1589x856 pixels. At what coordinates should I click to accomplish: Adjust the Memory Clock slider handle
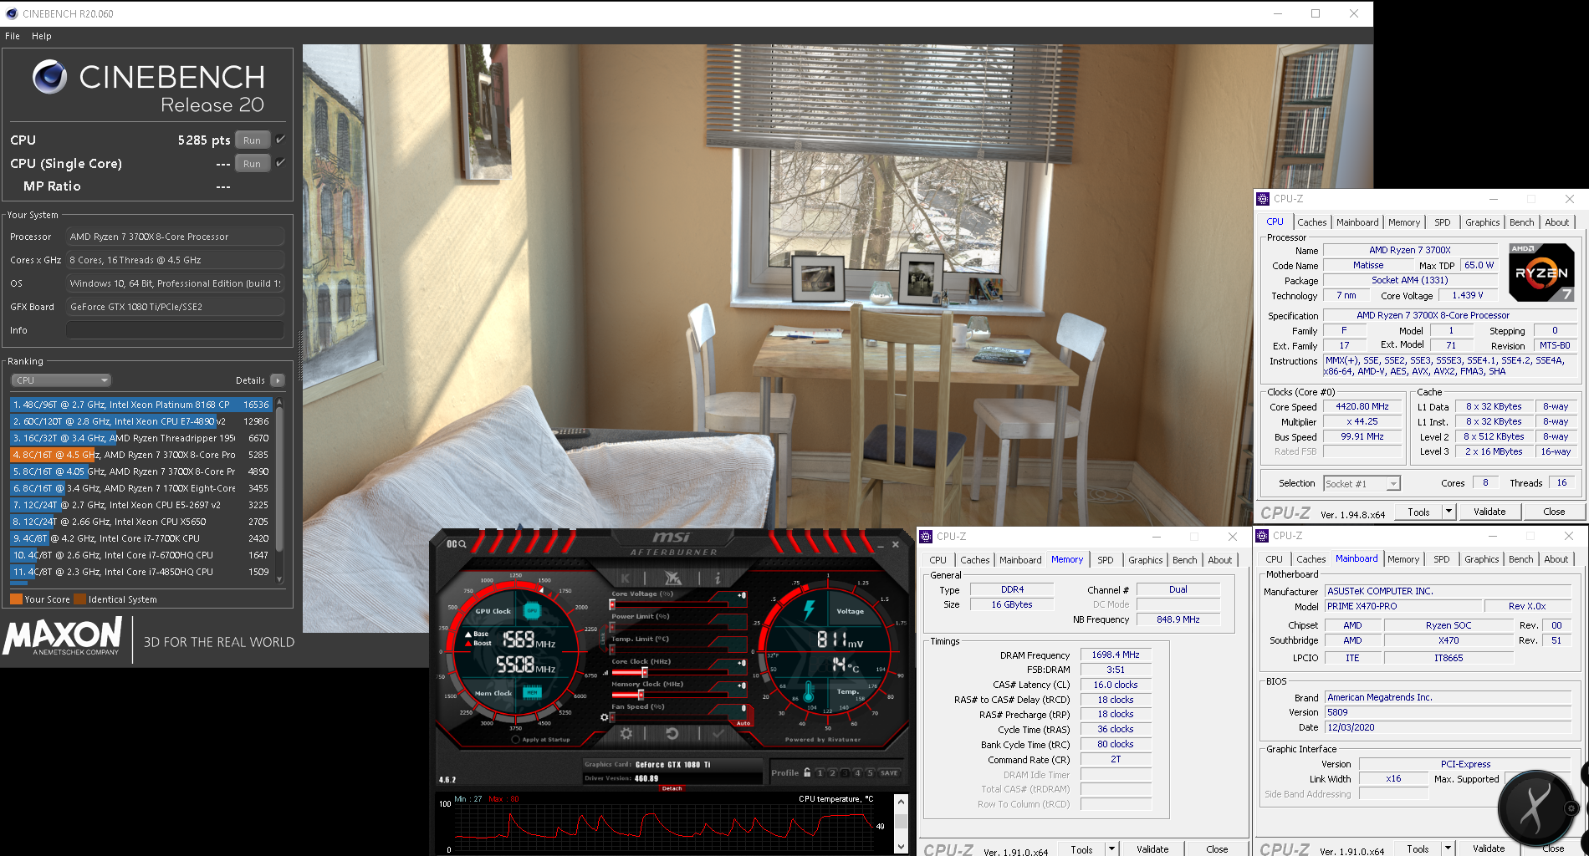(x=641, y=695)
